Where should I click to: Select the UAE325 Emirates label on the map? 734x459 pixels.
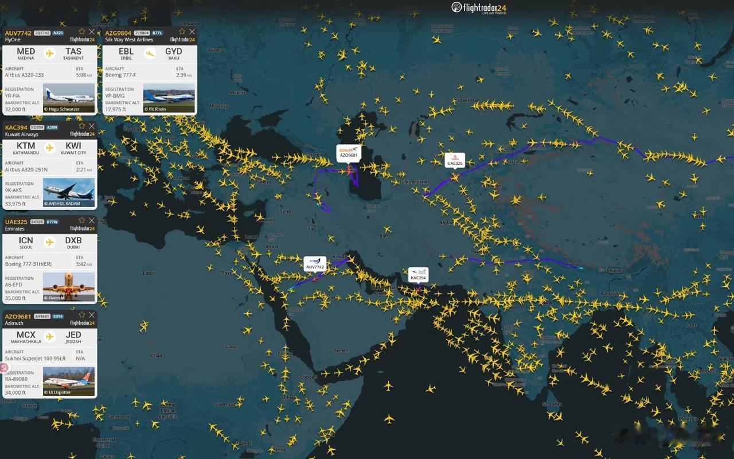coord(455,161)
